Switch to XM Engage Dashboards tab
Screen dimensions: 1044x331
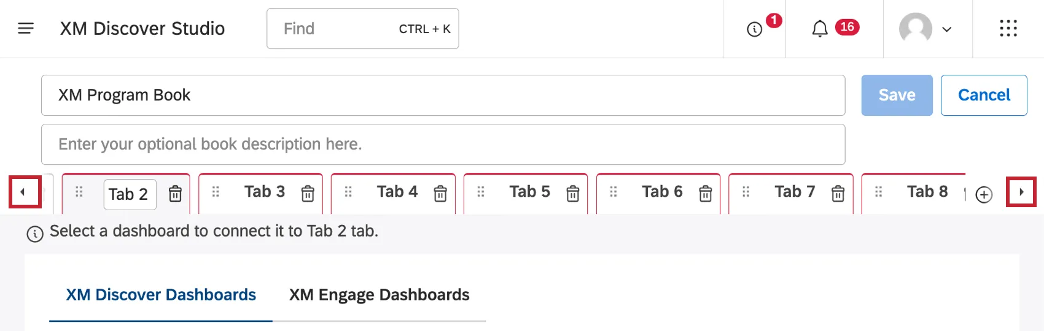[x=379, y=295]
